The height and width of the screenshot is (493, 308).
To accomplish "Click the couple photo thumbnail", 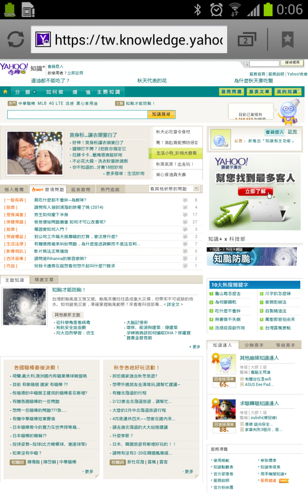I will (35, 153).
